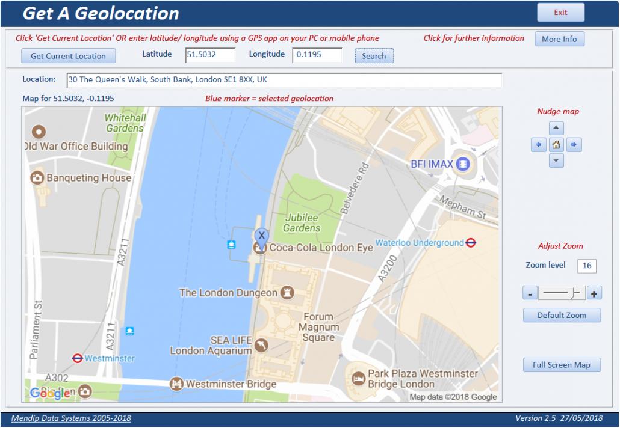Nudge the map upward with the up arrow
The image size is (620, 428).
coord(556,128)
